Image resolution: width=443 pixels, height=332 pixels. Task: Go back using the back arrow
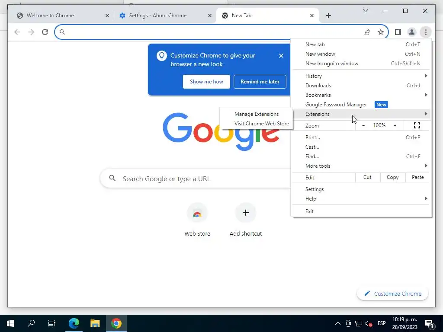[x=17, y=32]
